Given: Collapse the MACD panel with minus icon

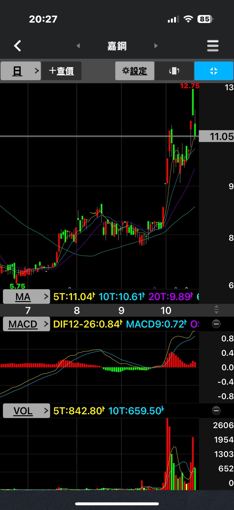Looking at the screenshot, I should click(x=216, y=324).
